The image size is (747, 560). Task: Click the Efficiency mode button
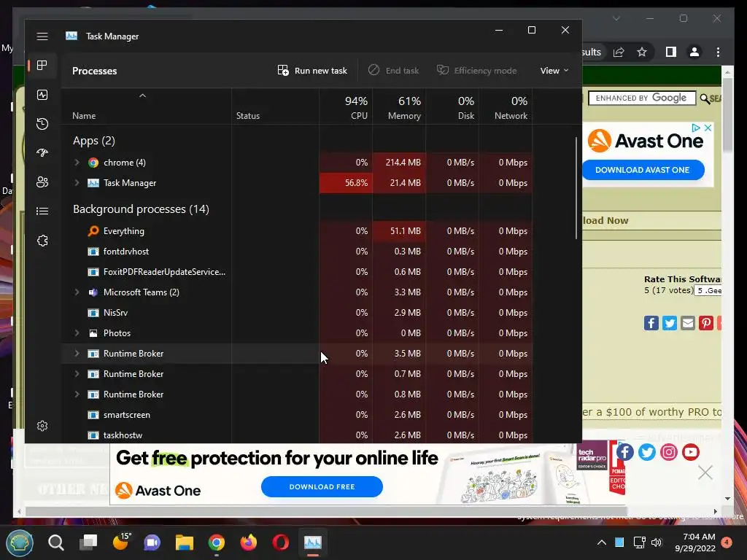click(x=477, y=71)
